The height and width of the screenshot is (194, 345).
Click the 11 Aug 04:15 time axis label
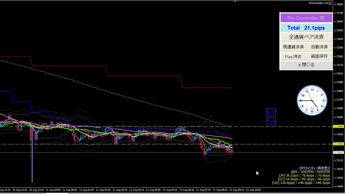[x=137, y=190]
